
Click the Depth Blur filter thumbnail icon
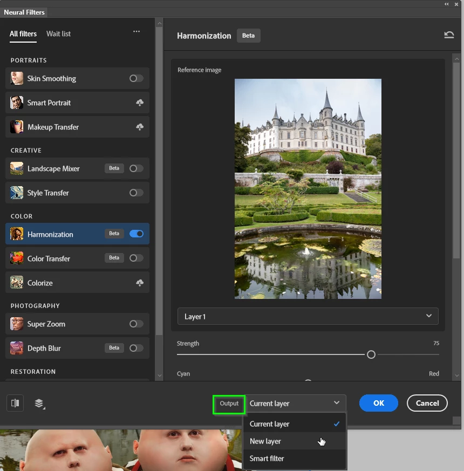pyautogui.click(x=17, y=348)
